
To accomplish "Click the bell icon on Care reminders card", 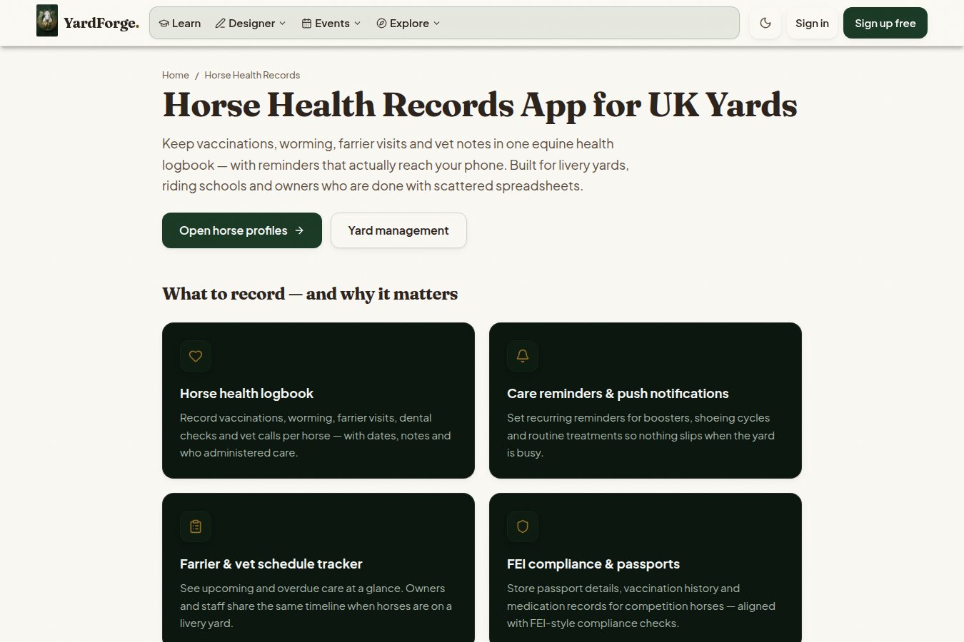I will point(523,356).
